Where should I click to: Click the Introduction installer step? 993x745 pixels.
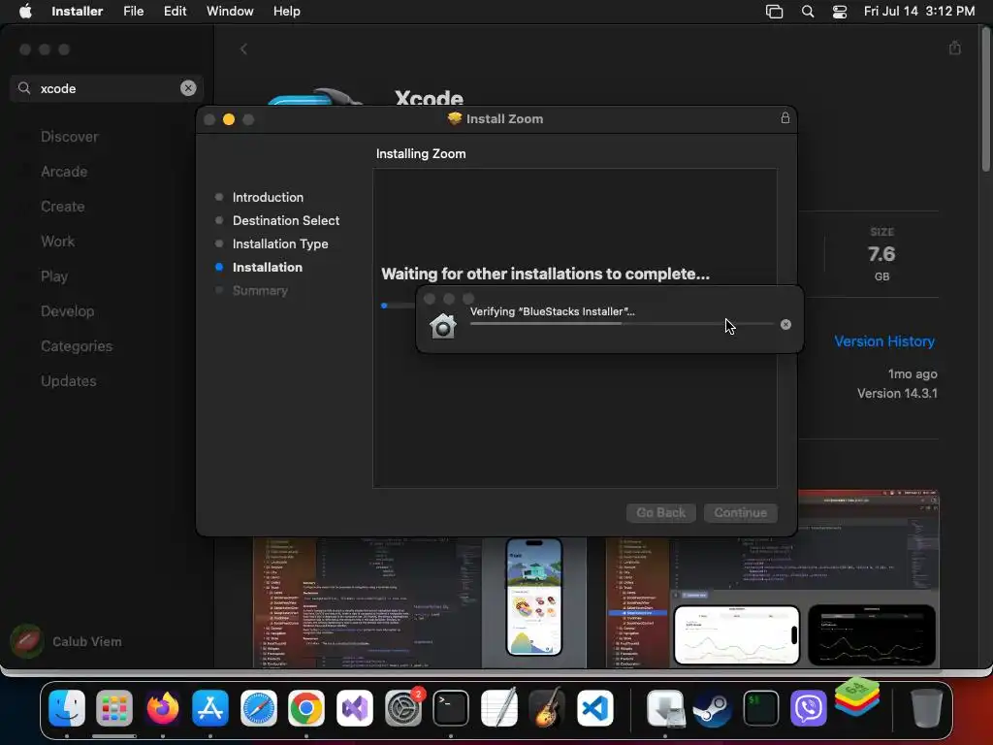(268, 197)
